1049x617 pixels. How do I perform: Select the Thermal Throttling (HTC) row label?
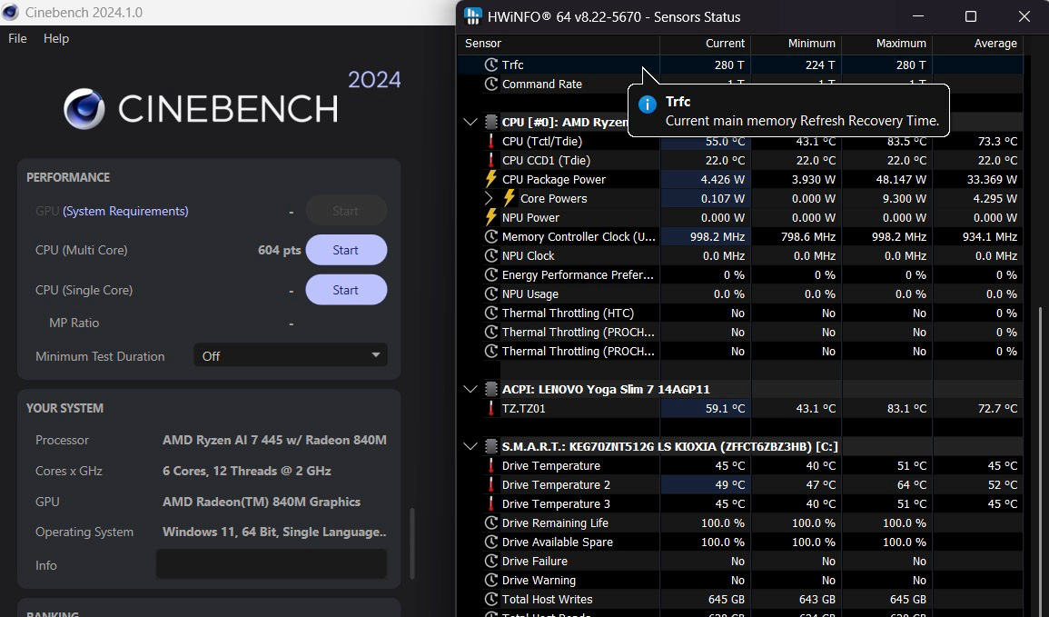pos(568,313)
